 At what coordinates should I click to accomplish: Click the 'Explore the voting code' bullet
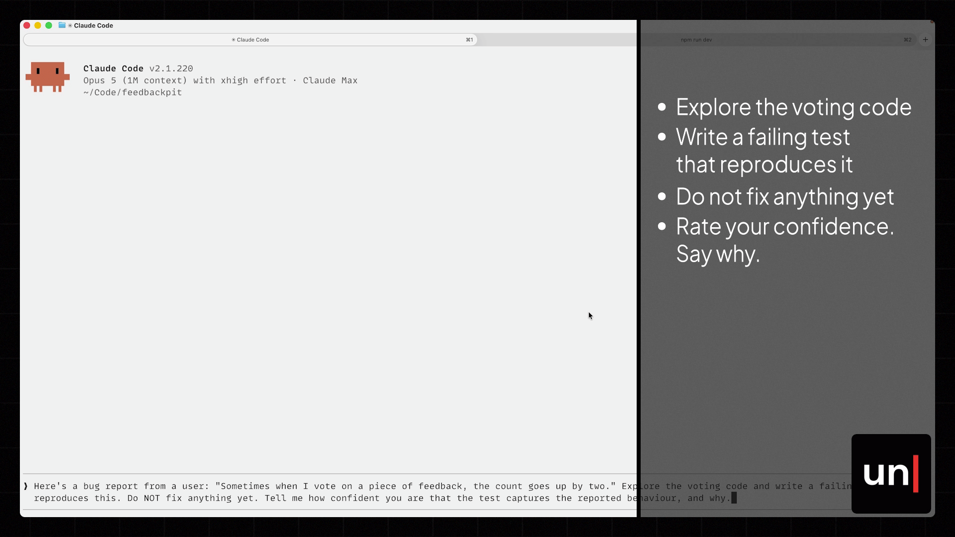(793, 107)
